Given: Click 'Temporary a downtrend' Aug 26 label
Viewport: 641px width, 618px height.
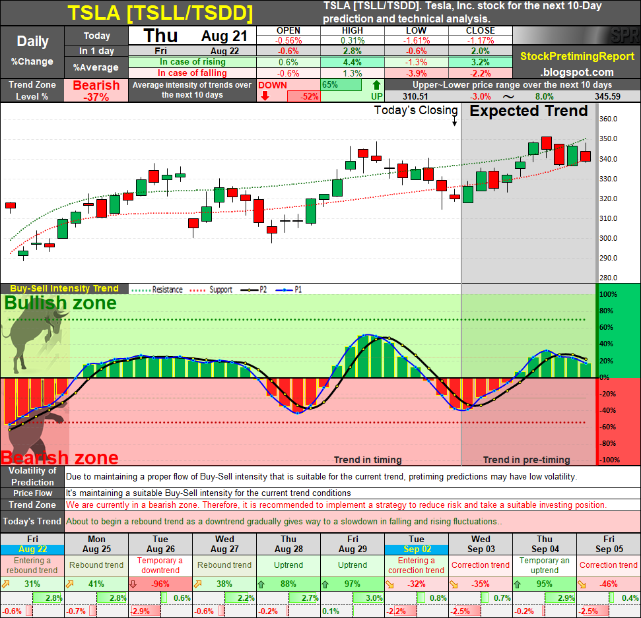Looking at the screenshot, I should [160, 565].
